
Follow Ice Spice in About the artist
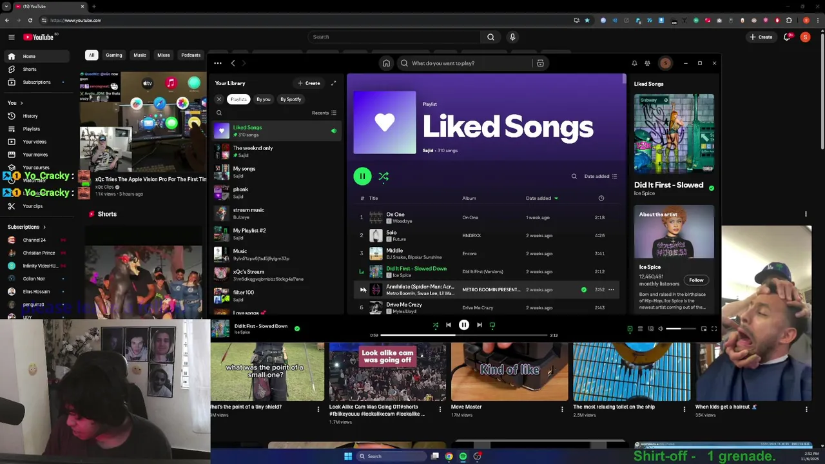[x=696, y=280]
